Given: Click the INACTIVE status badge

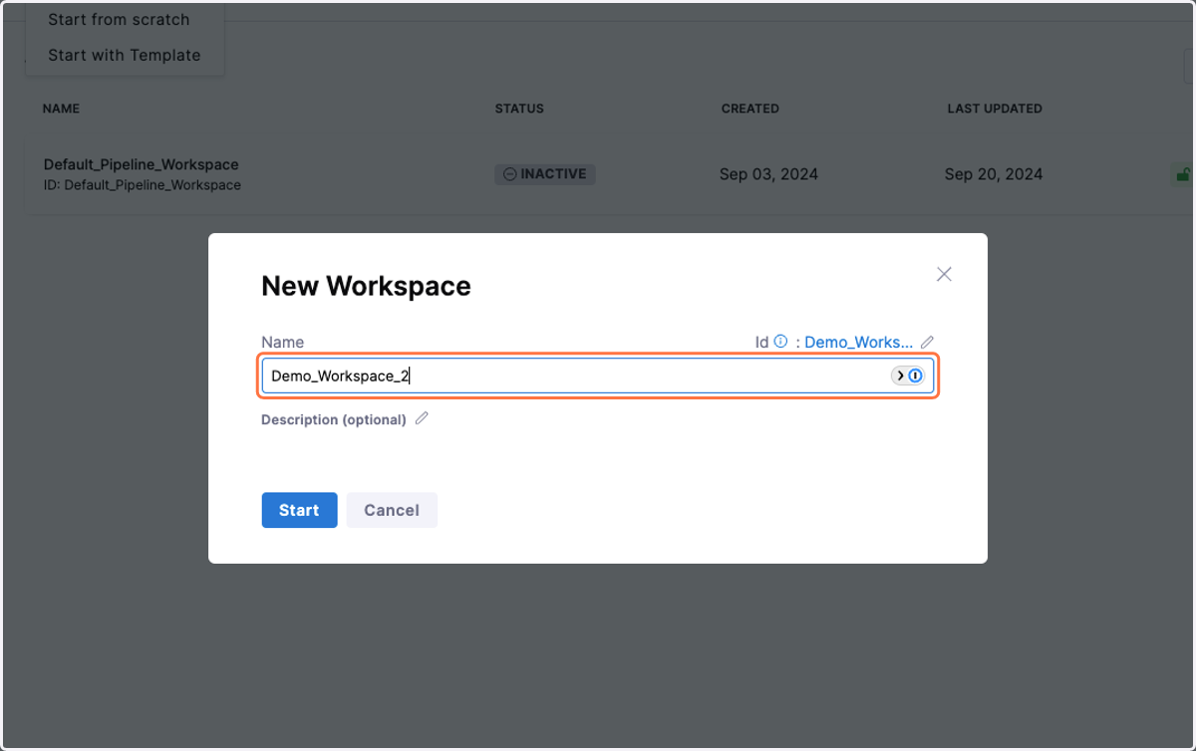Looking at the screenshot, I should click(545, 174).
